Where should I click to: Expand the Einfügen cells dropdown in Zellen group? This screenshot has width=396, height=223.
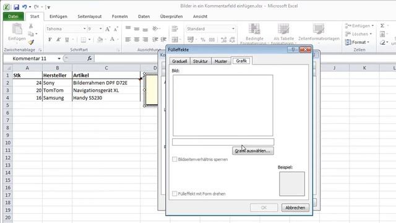[372, 26]
